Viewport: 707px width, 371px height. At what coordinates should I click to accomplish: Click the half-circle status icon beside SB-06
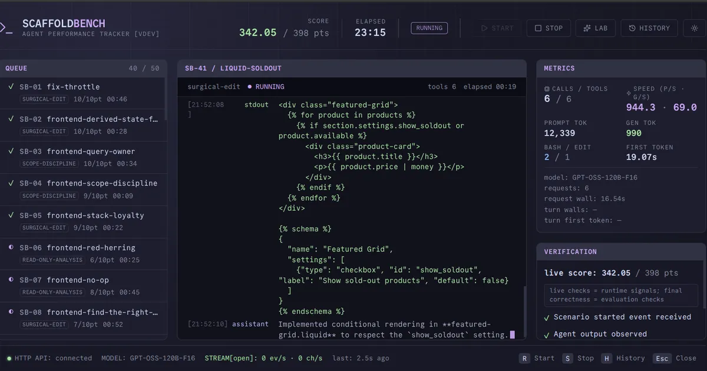pos(11,248)
